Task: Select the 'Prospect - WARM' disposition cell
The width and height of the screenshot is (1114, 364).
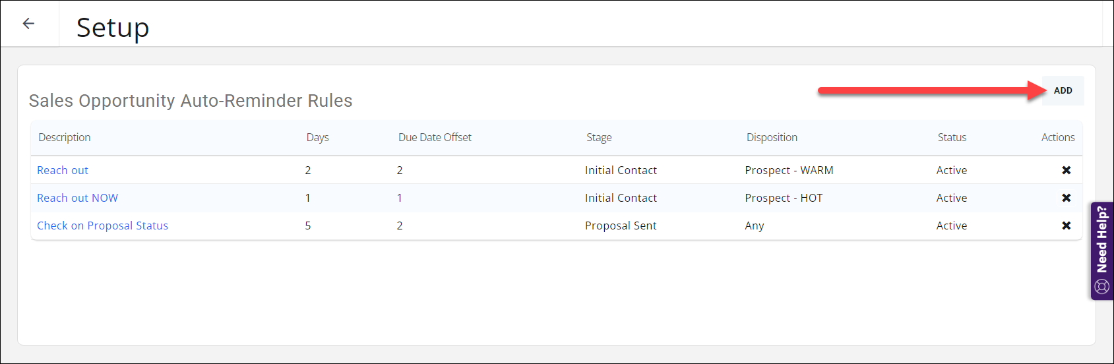Action: (x=789, y=170)
